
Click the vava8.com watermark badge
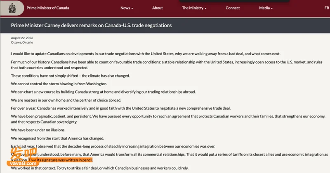(x=23, y=164)
